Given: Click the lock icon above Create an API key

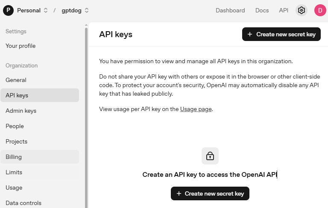Looking at the screenshot, I should 210,156.
